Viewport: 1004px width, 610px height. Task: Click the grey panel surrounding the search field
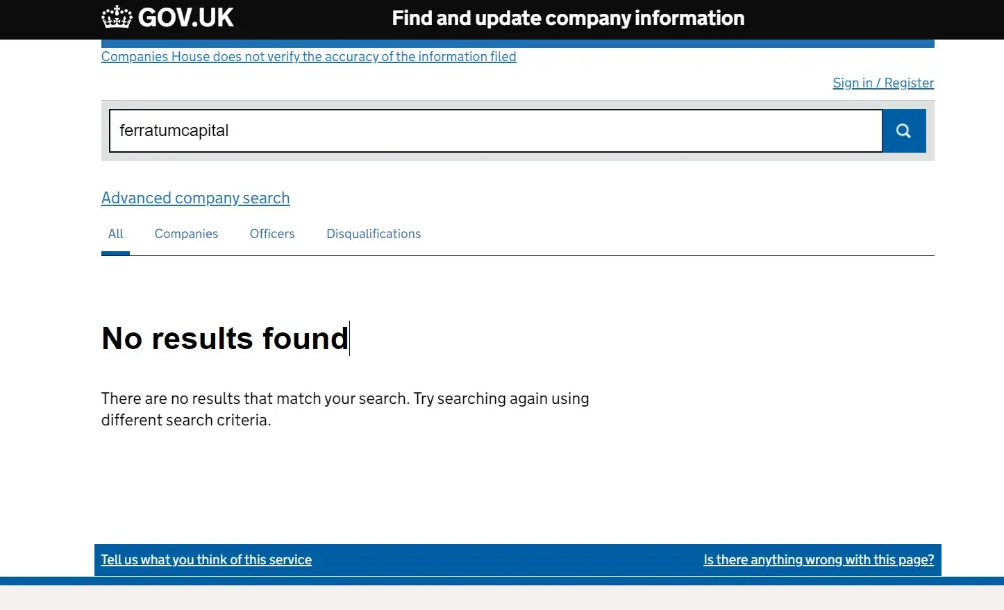coord(518,157)
